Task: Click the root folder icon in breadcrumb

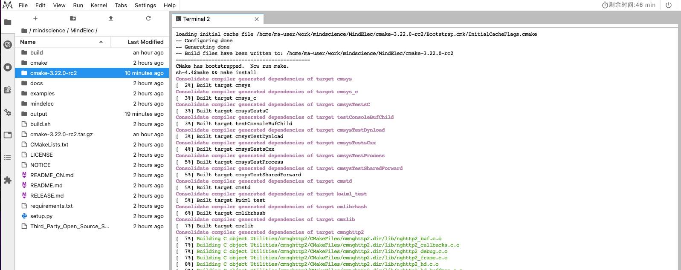Action: click(x=24, y=31)
